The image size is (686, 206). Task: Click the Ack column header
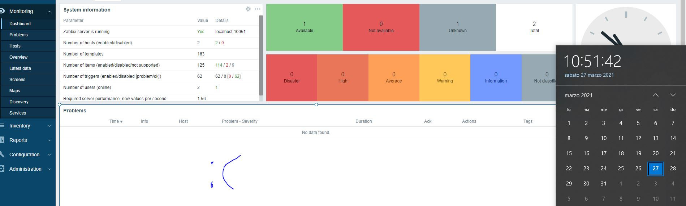click(428, 121)
